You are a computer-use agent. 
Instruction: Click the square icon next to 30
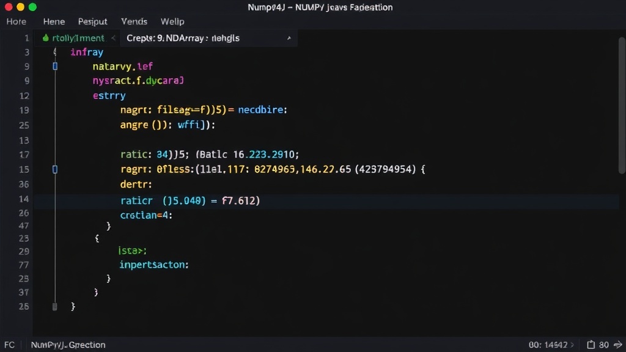coord(591,345)
